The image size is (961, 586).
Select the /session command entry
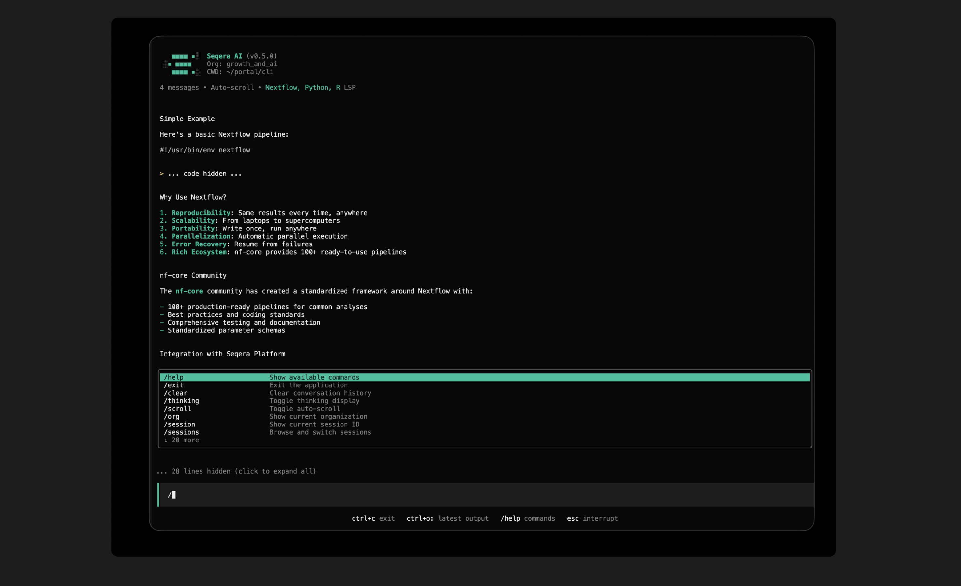pyautogui.click(x=484, y=424)
